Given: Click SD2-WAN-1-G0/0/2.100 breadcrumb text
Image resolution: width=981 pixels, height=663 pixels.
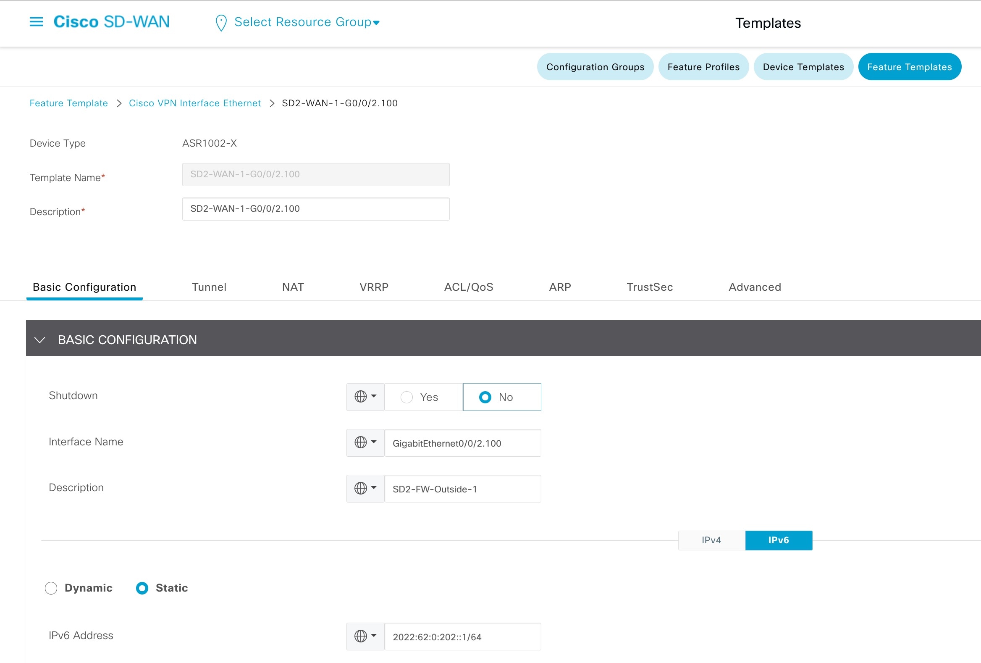Looking at the screenshot, I should [340, 103].
